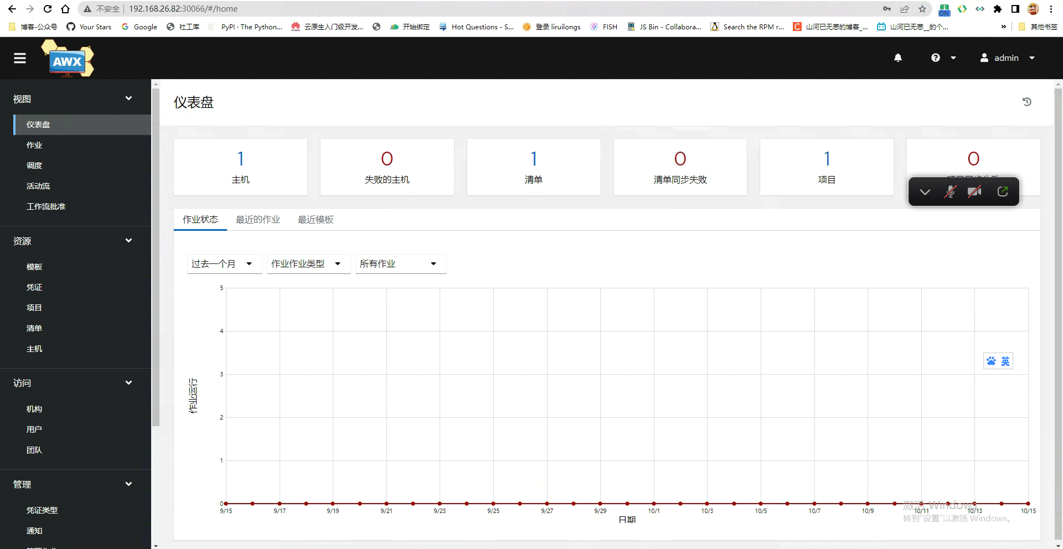Open the browser extensions puzzle icon
1063x549 pixels.
coord(999,9)
